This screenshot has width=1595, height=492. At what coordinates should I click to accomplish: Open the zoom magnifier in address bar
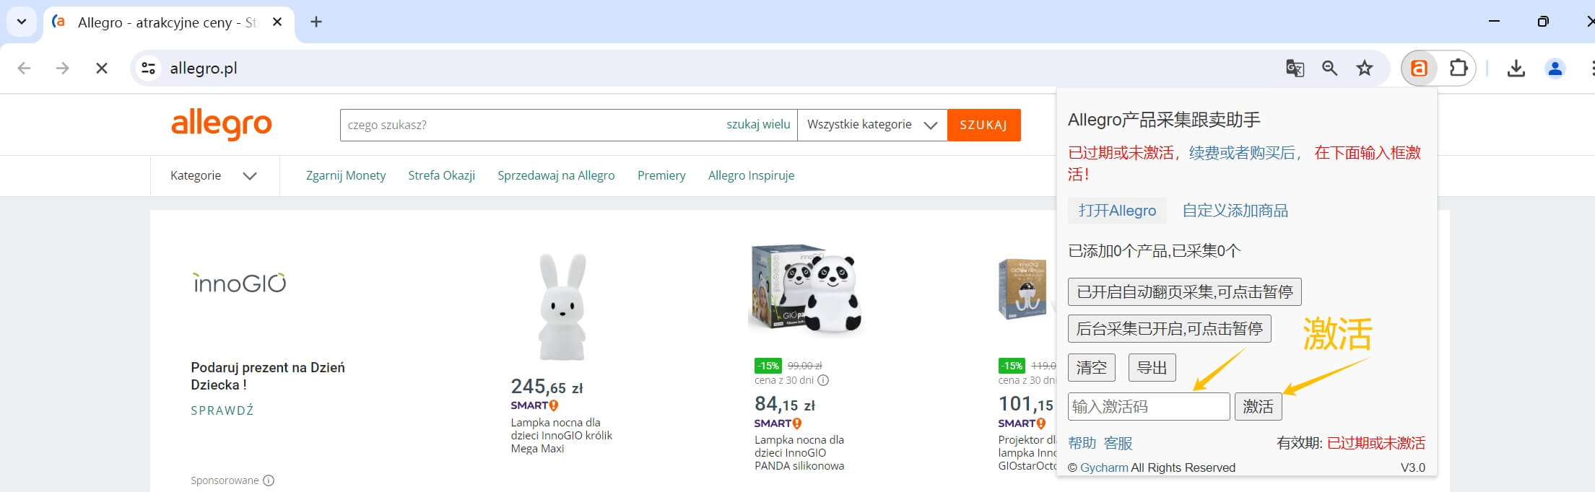coord(1329,69)
